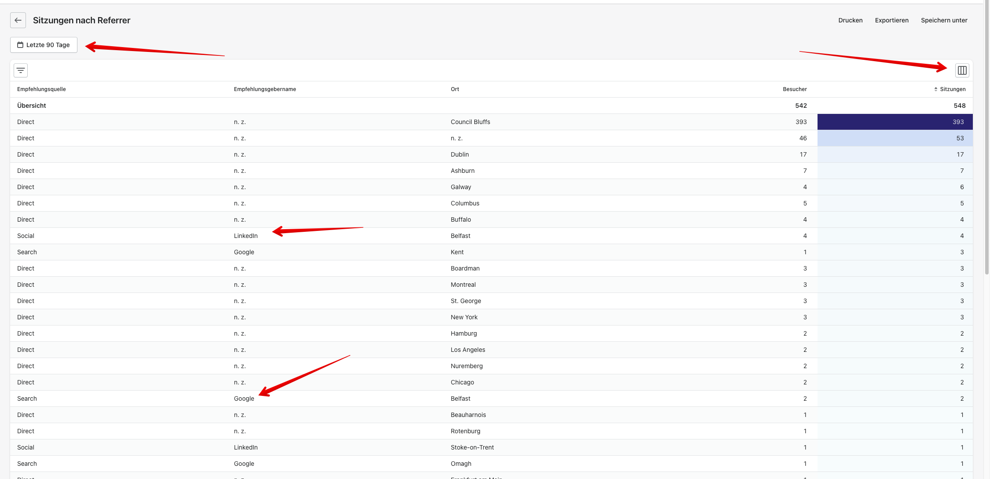Click the calendar icon in date button

(20, 45)
